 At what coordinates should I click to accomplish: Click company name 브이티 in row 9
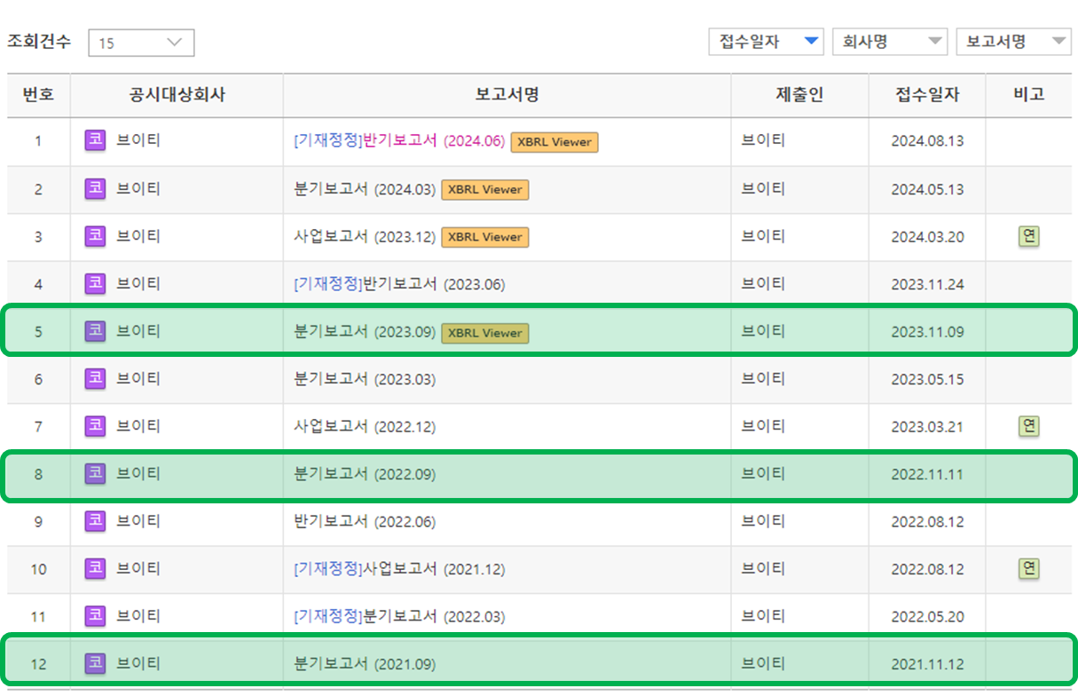tap(138, 521)
